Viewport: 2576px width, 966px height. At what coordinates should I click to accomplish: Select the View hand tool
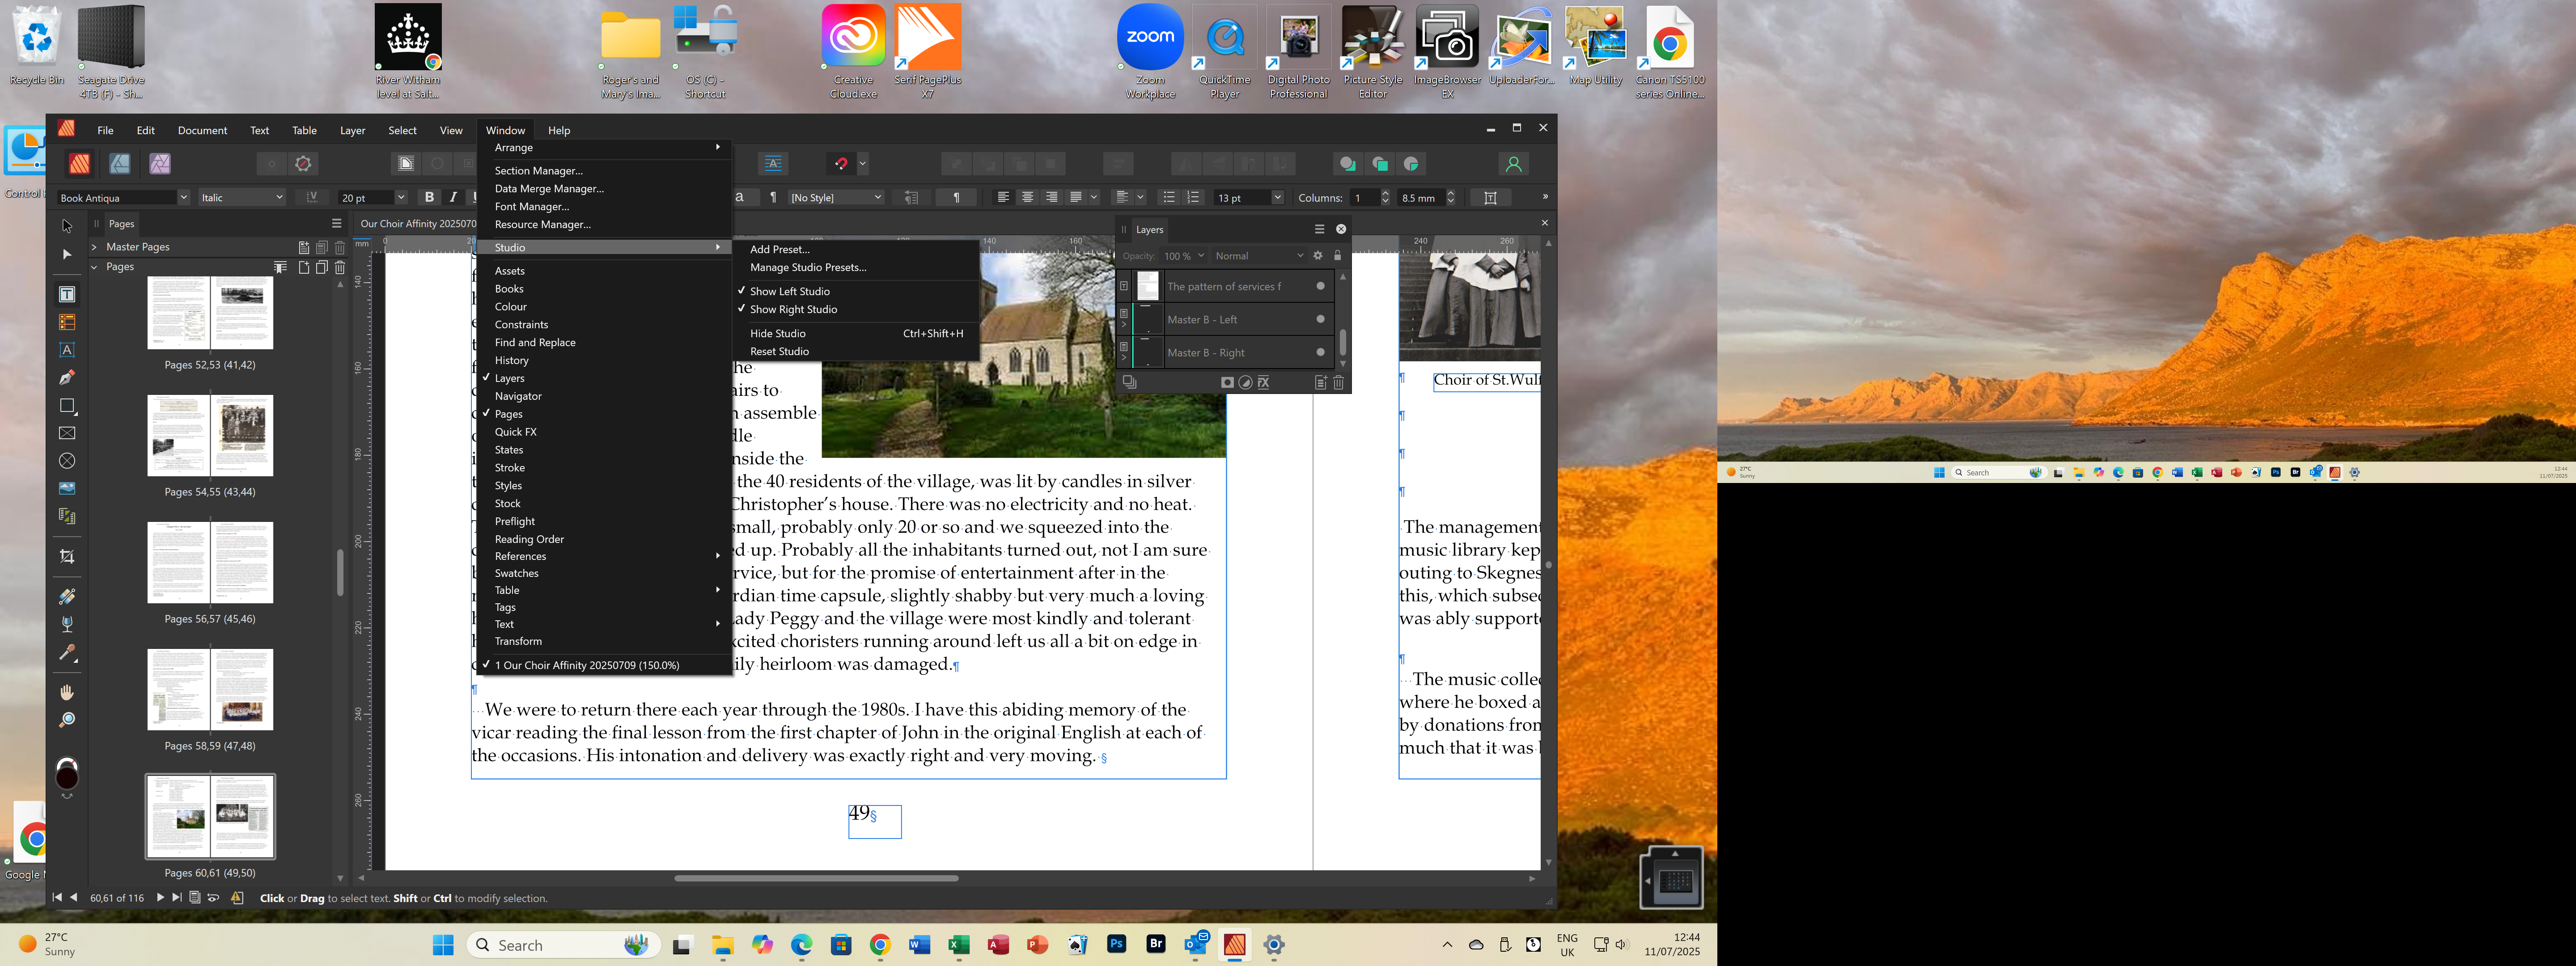pos(67,692)
